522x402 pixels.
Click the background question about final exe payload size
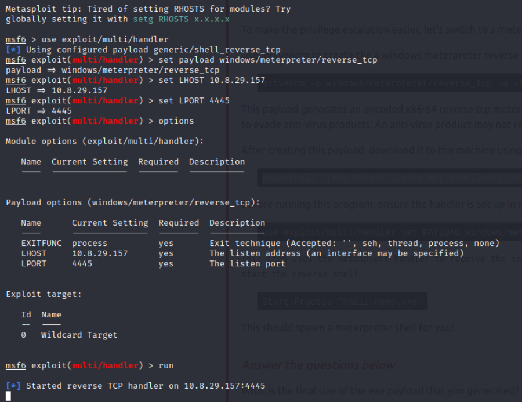coord(380,390)
